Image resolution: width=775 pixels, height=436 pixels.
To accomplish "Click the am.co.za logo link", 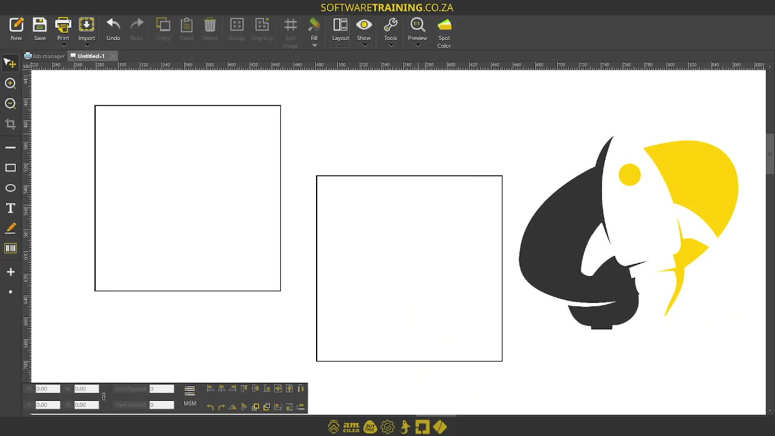I will click(351, 427).
